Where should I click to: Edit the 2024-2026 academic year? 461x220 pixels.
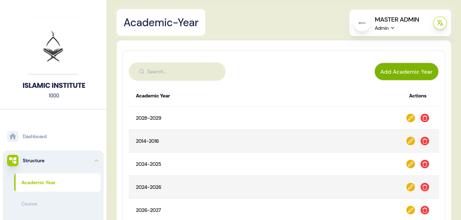[x=410, y=187]
